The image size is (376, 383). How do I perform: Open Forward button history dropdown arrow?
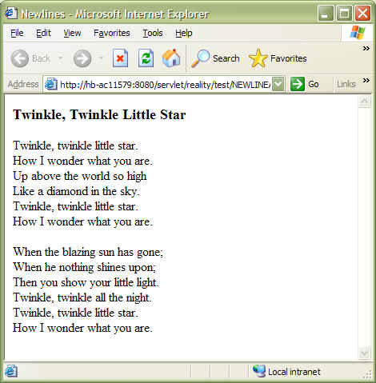click(x=101, y=58)
